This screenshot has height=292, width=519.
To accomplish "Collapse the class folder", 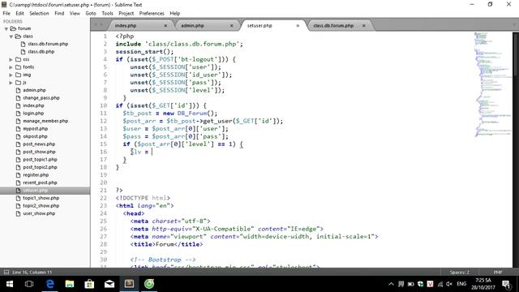I will coord(11,36).
